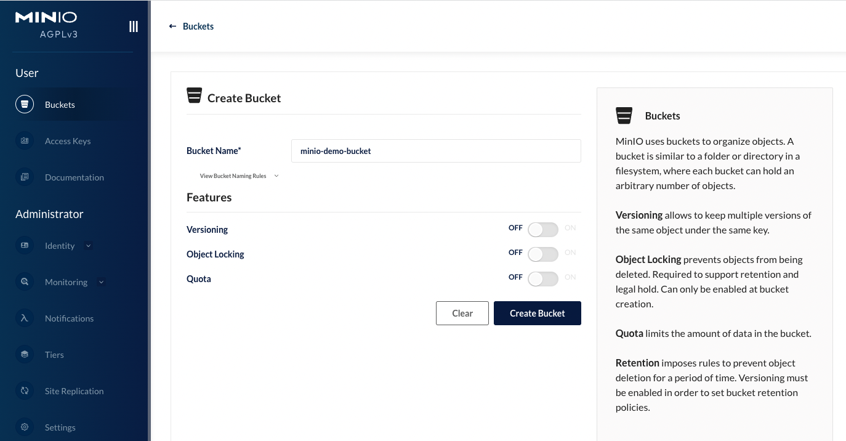
Task: Open Access Keys using its key icon
Action: (25, 140)
